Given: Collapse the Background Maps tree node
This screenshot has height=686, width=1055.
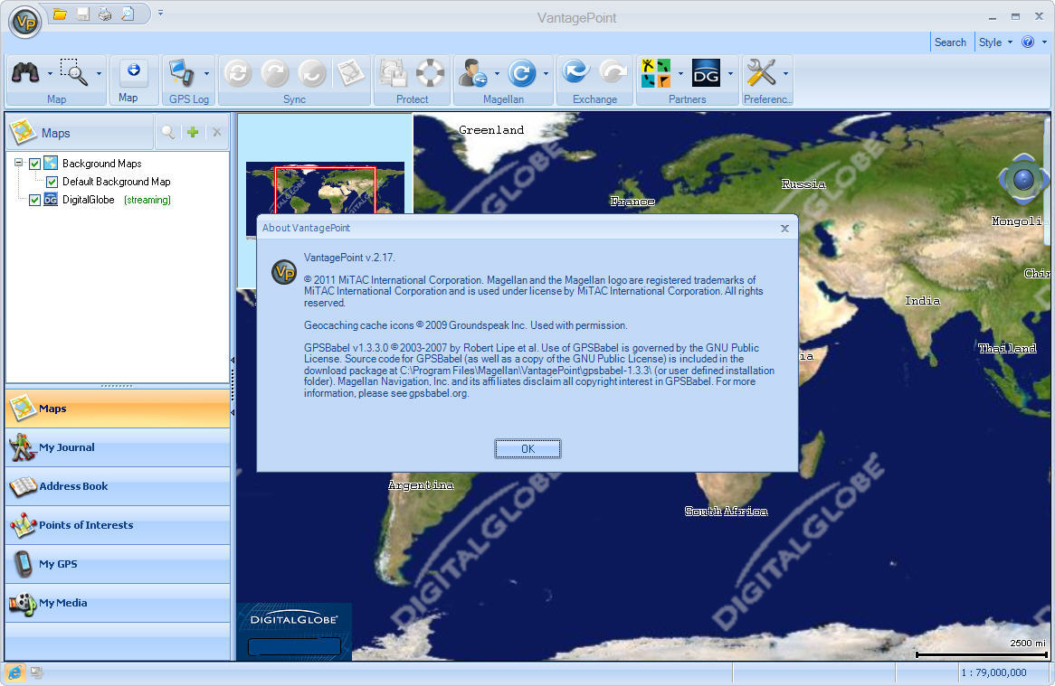Looking at the screenshot, I should [19, 163].
